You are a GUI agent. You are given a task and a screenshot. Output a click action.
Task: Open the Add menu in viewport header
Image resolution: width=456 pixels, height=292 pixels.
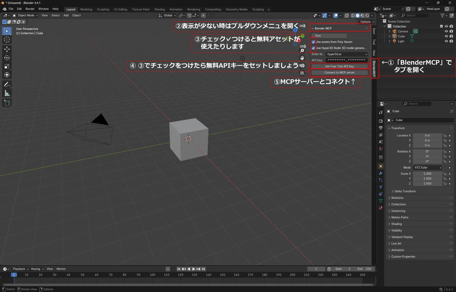(66, 16)
